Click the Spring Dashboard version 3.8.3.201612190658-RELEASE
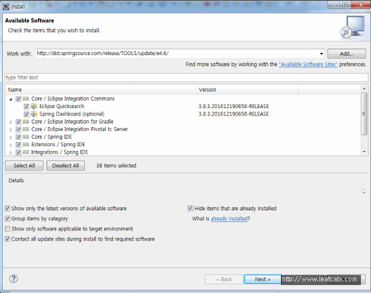The height and width of the screenshot is (293, 371). [x=234, y=114]
